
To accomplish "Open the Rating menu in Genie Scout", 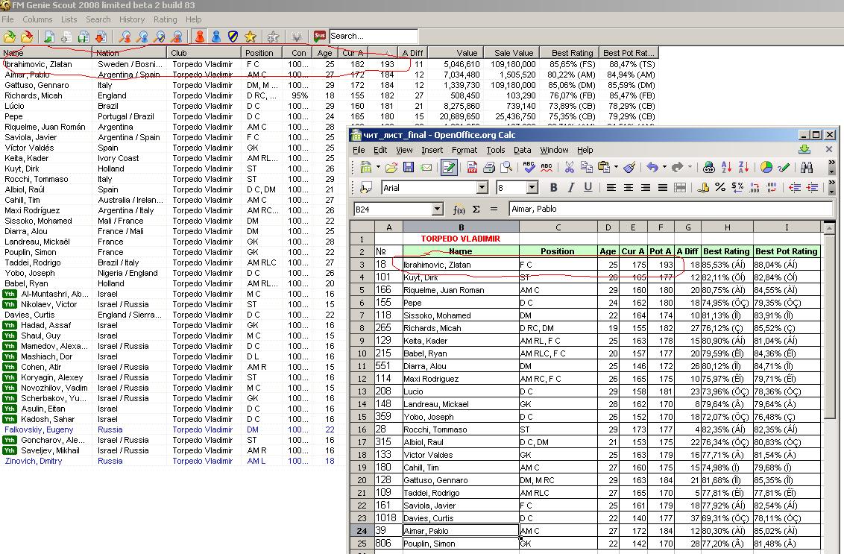I will 165,19.
